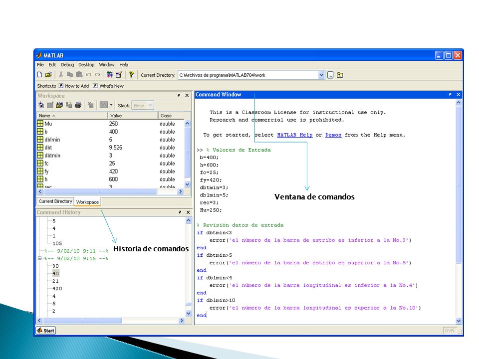Click Open Selection icon in Workspace toolbar
Image resolution: width=479 pixels, height=359 pixels.
[50, 105]
